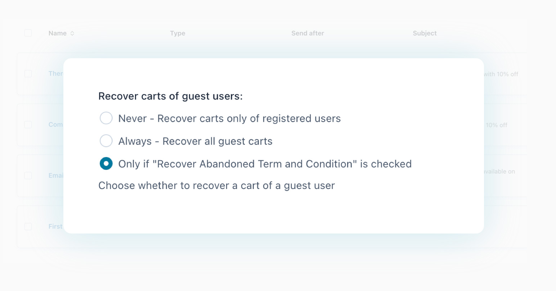Click the "Send after" column header
Screen dimensions: 556x291
(x=308, y=33)
